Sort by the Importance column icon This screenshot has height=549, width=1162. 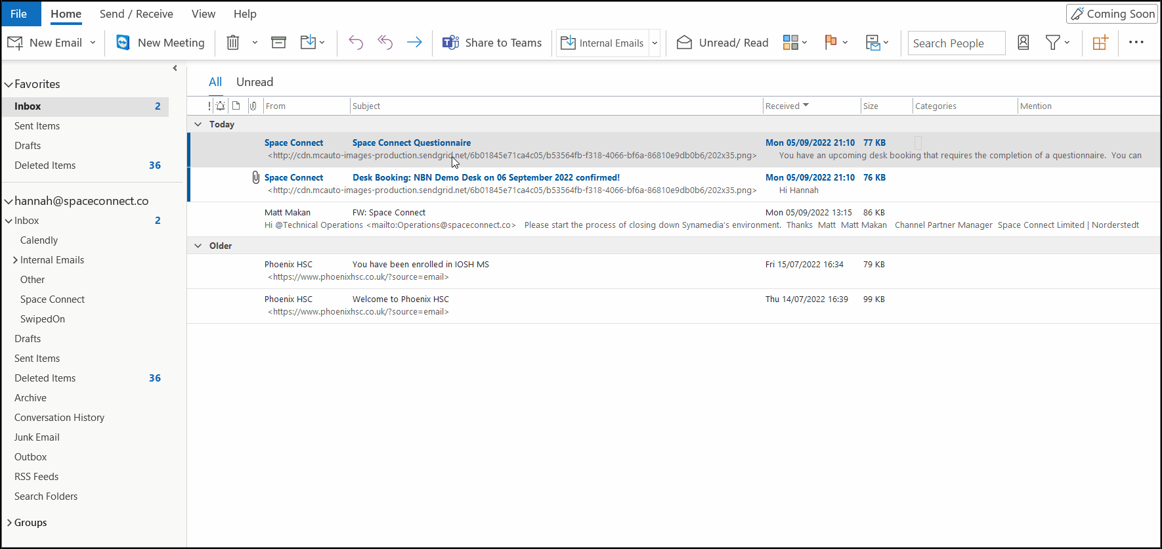[209, 106]
